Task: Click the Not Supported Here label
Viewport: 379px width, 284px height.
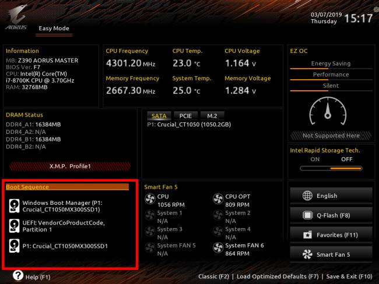Action: pyautogui.click(x=331, y=136)
